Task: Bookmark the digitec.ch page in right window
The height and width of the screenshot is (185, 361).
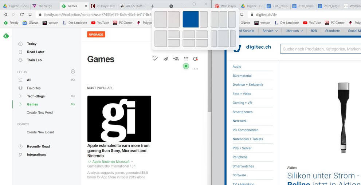Action: click(x=242, y=15)
